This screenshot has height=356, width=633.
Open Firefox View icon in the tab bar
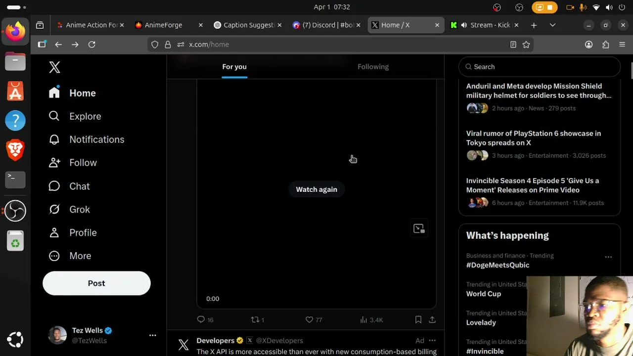point(40,25)
